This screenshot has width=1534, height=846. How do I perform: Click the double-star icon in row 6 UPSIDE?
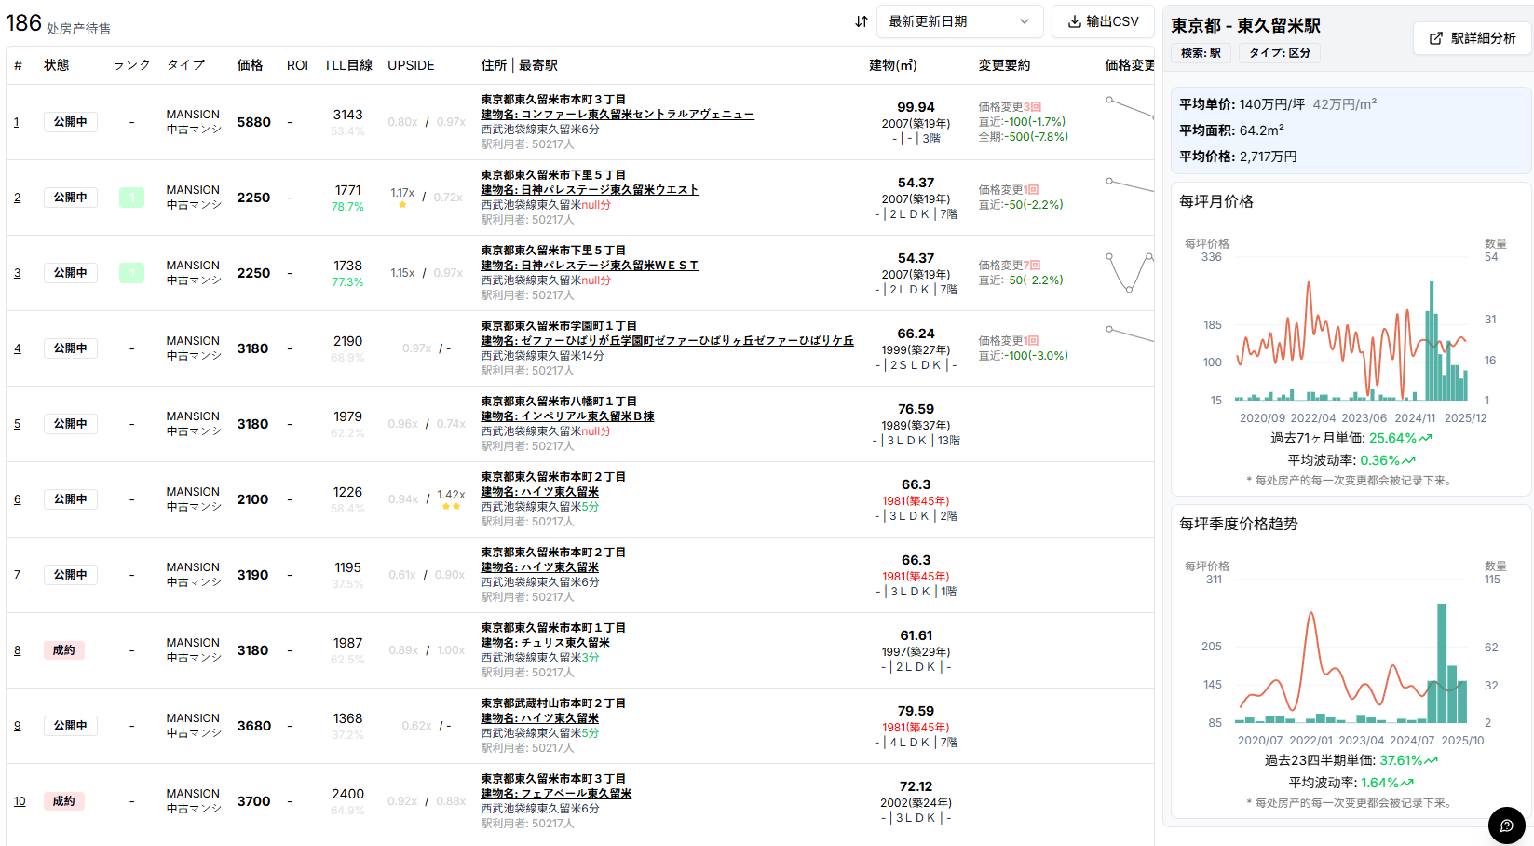[x=453, y=507]
